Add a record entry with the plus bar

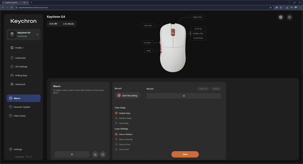click(x=184, y=96)
